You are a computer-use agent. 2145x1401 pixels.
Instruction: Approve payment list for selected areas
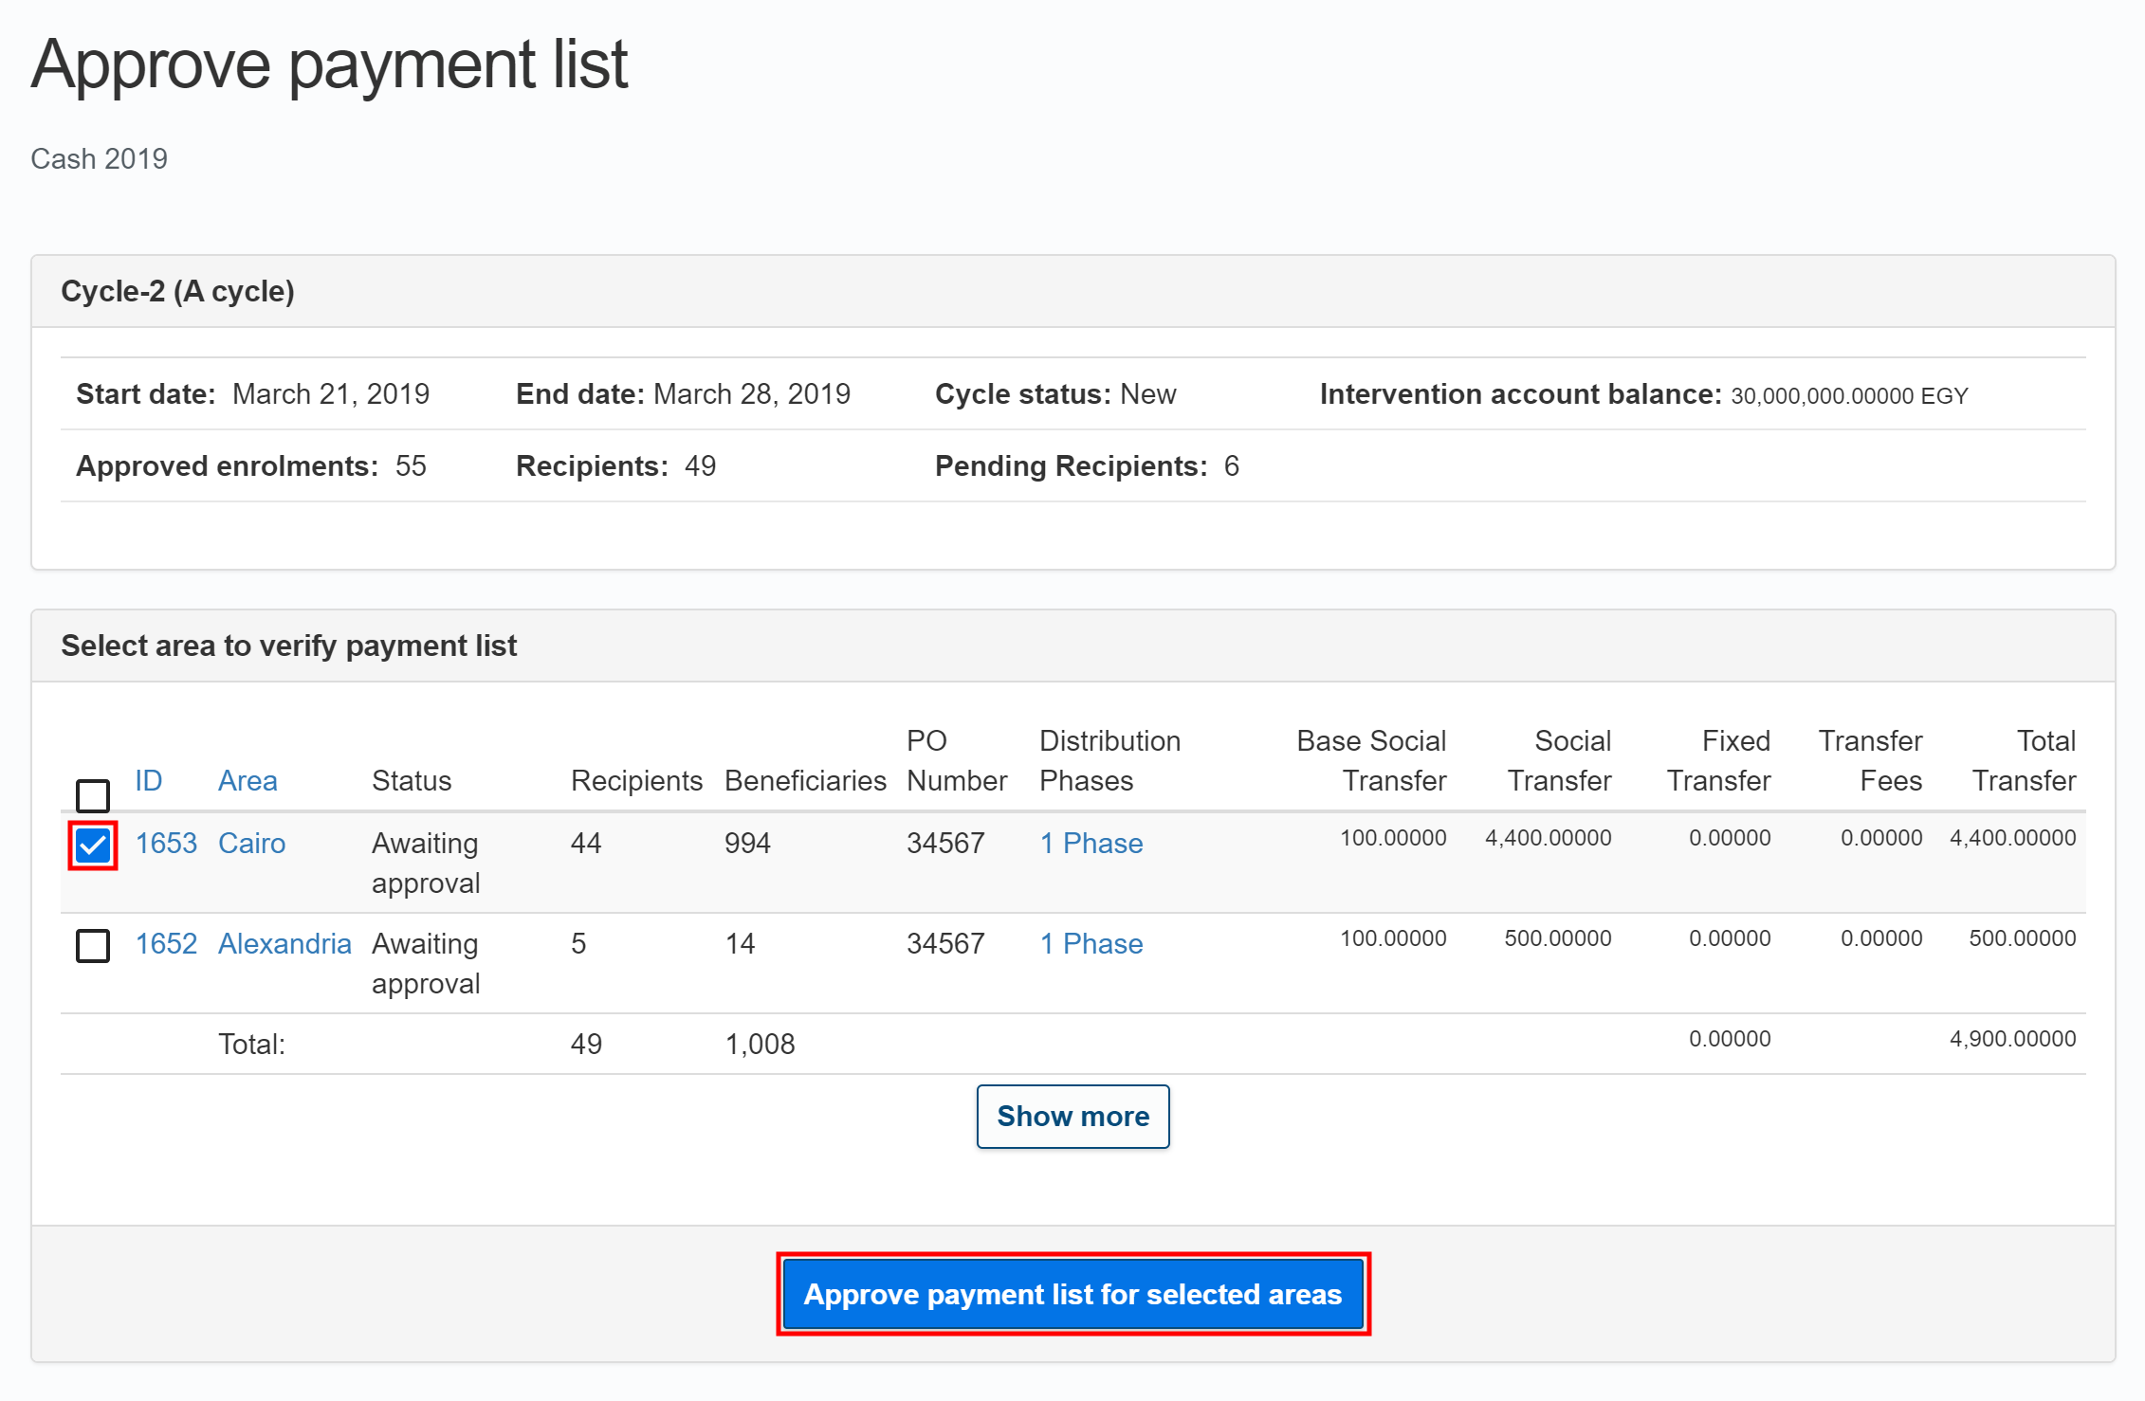click(x=1072, y=1293)
